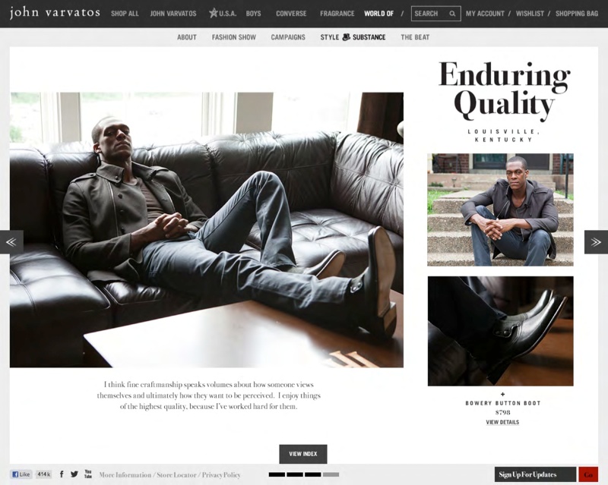Switch to The Beat tab
The image size is (608, 485).
[x=415, y=37]
